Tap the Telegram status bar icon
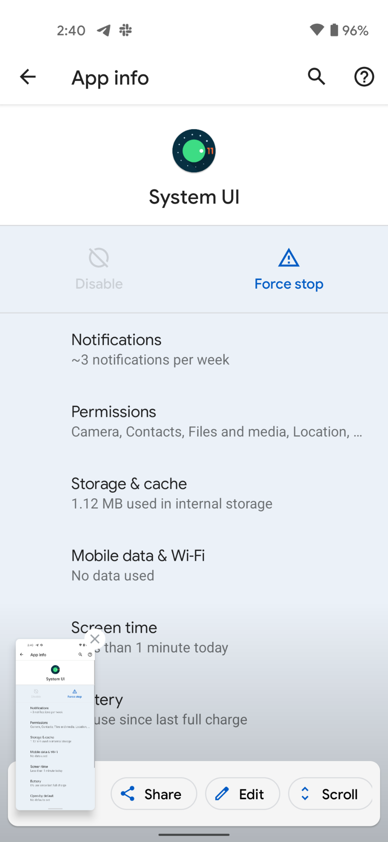 tap(103, 30)
